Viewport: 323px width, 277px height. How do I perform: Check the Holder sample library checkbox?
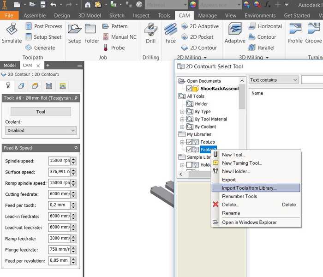point(189,165)
